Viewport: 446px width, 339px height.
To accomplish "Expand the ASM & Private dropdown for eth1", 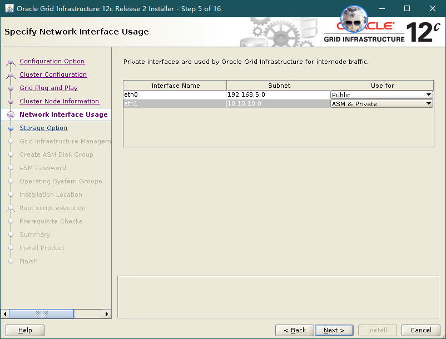I will (x=381, y=104).
